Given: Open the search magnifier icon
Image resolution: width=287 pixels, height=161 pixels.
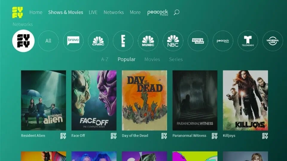Looking at the screenshot, I should point(176,12).
